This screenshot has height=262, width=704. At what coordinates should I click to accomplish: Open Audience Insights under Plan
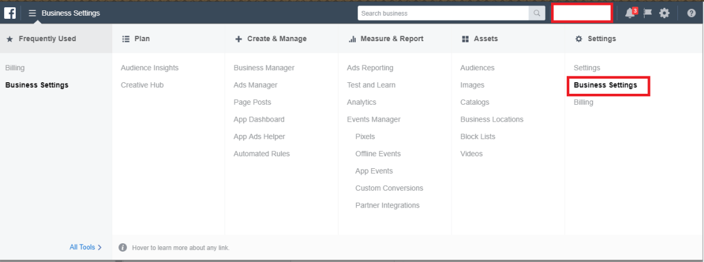point(149,68)
